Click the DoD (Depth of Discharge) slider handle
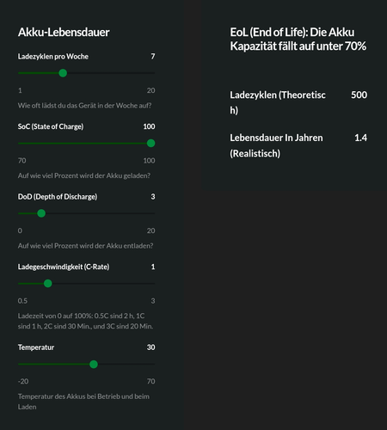Viewport: 387px width, 430px height. 41,213
